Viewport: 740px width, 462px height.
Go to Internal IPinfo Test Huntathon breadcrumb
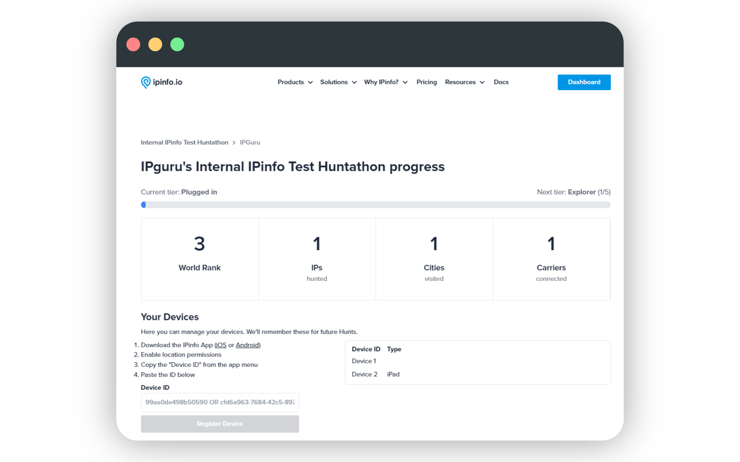(x=184, y=142)
